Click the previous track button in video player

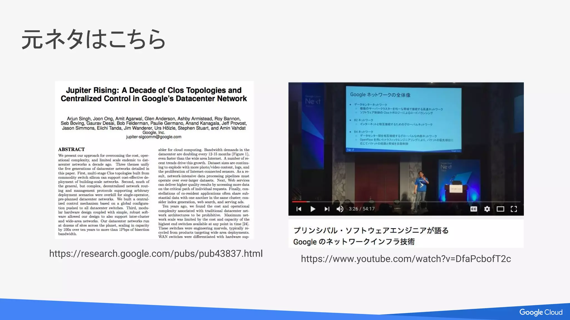coord(299,209)
